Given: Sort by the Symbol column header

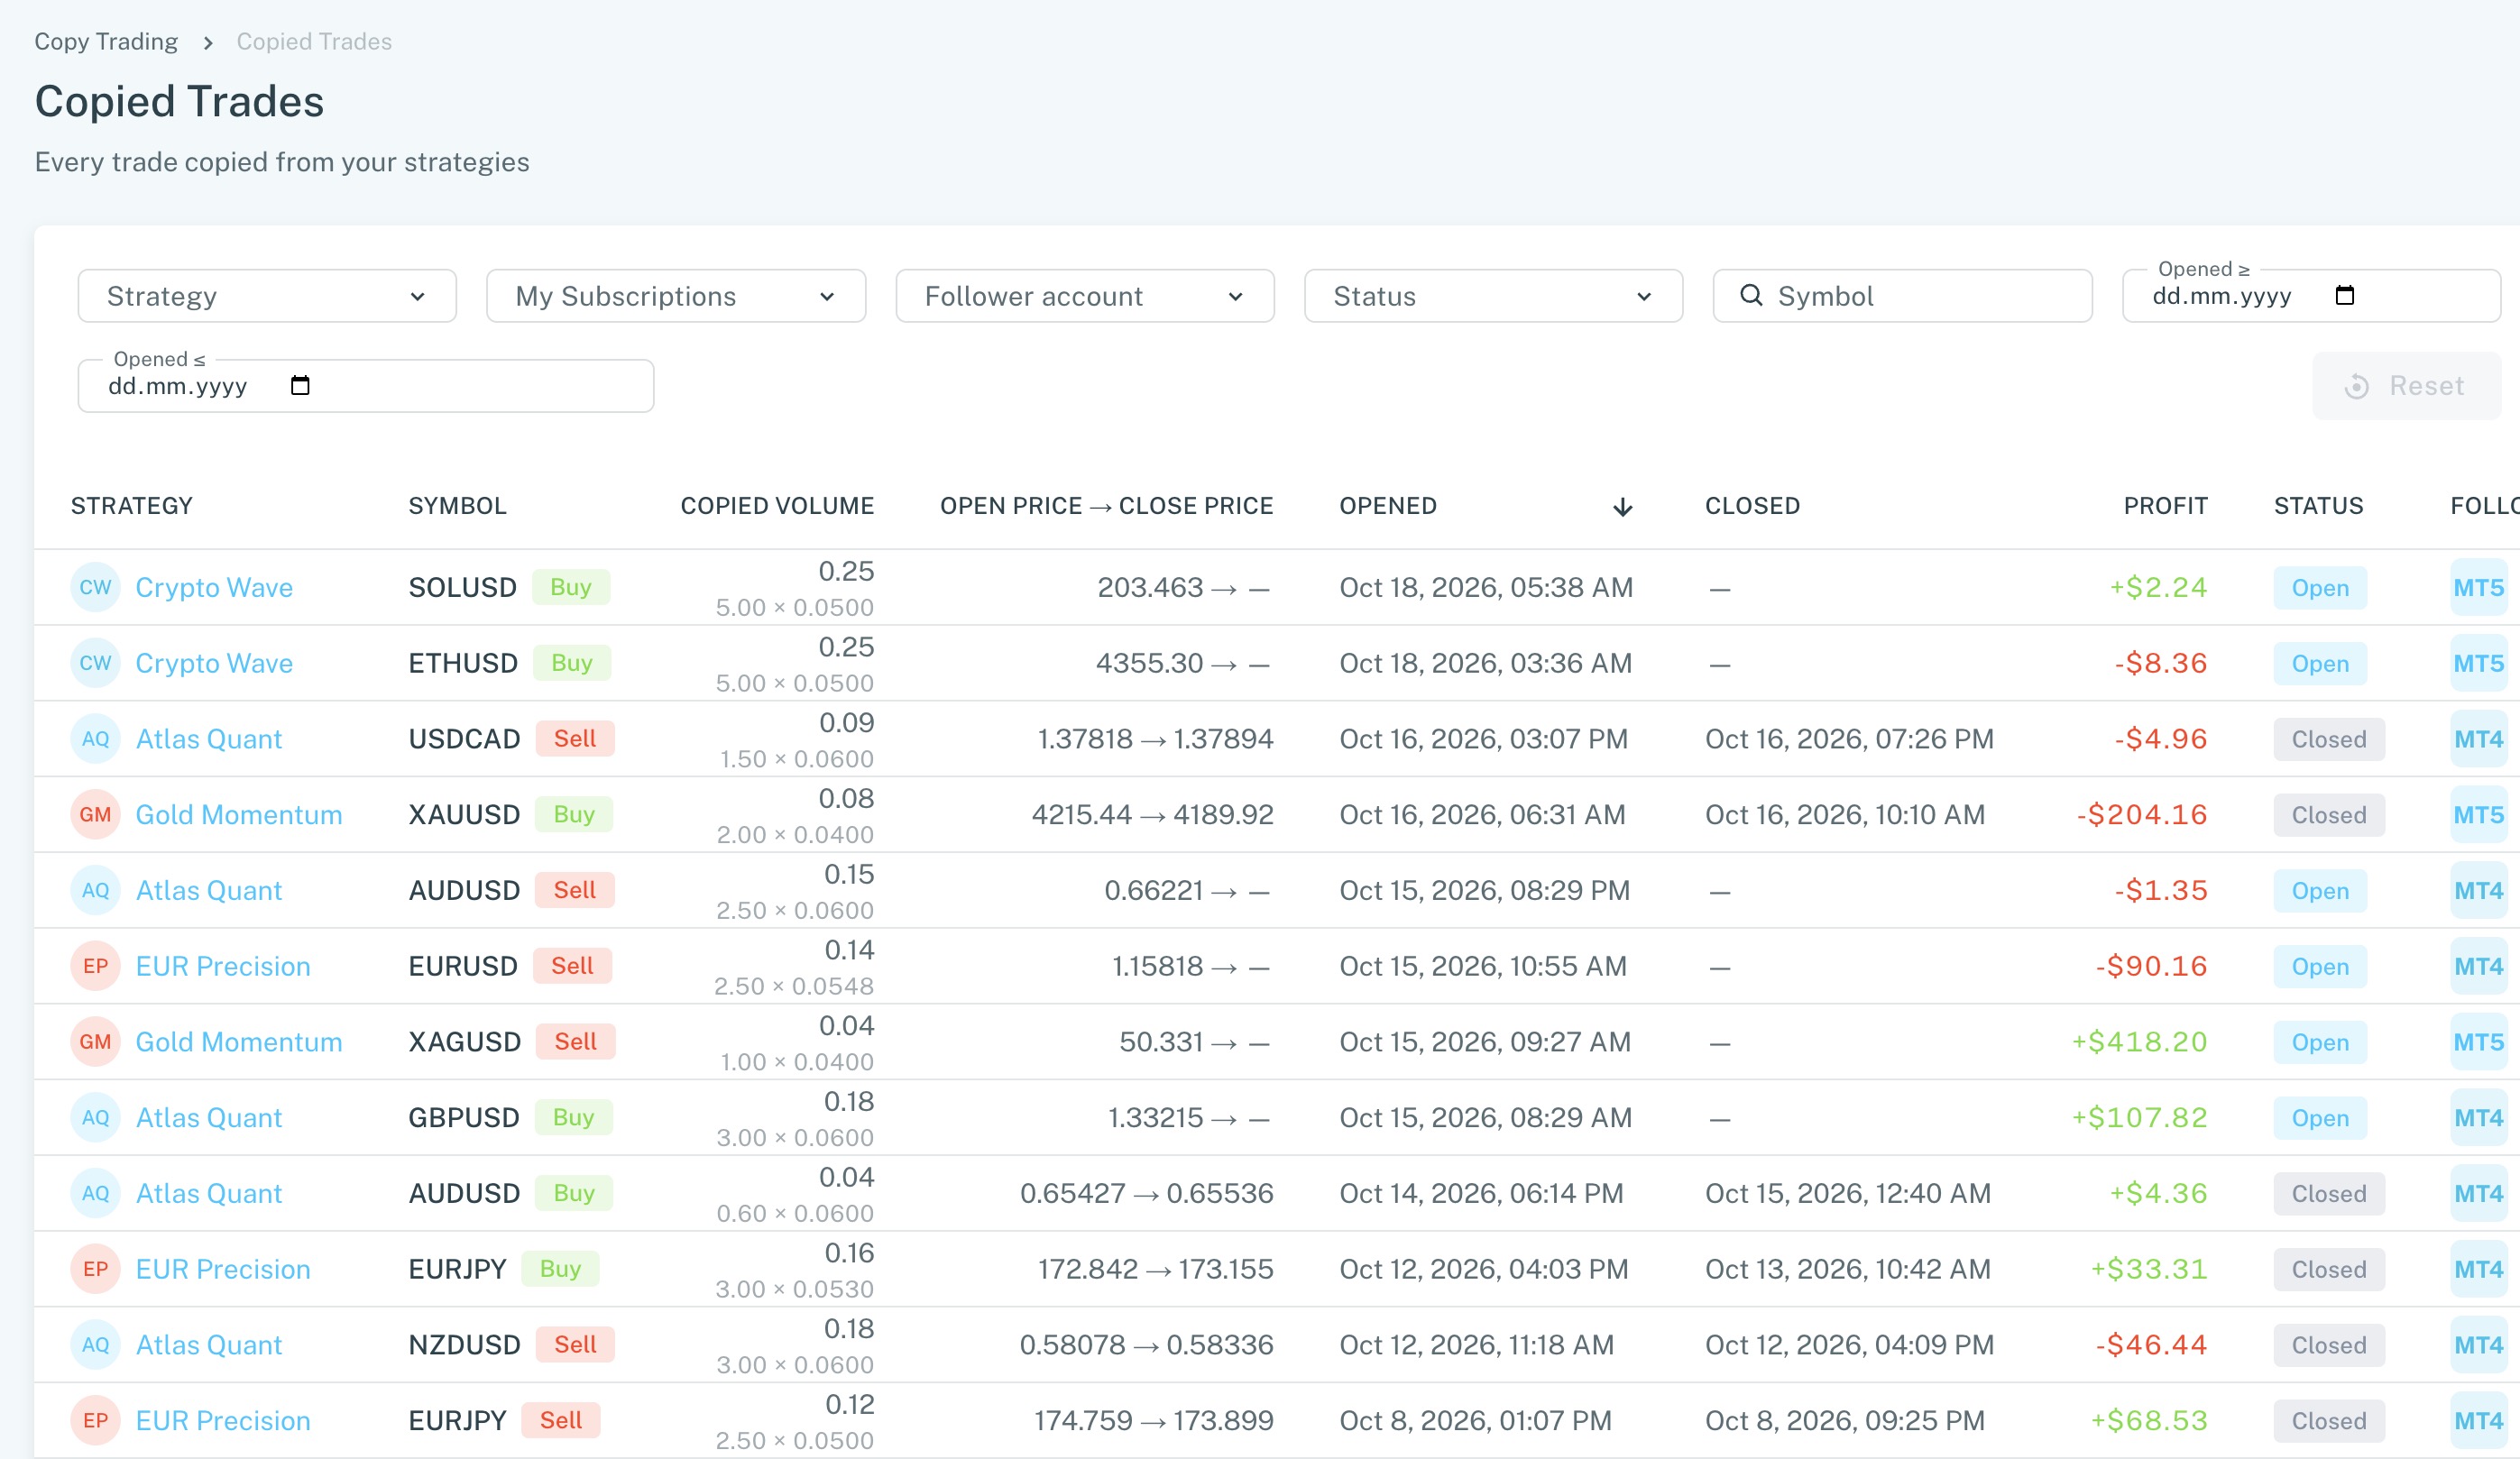Looking at the screenshot, I should click(x=457, y=506).
